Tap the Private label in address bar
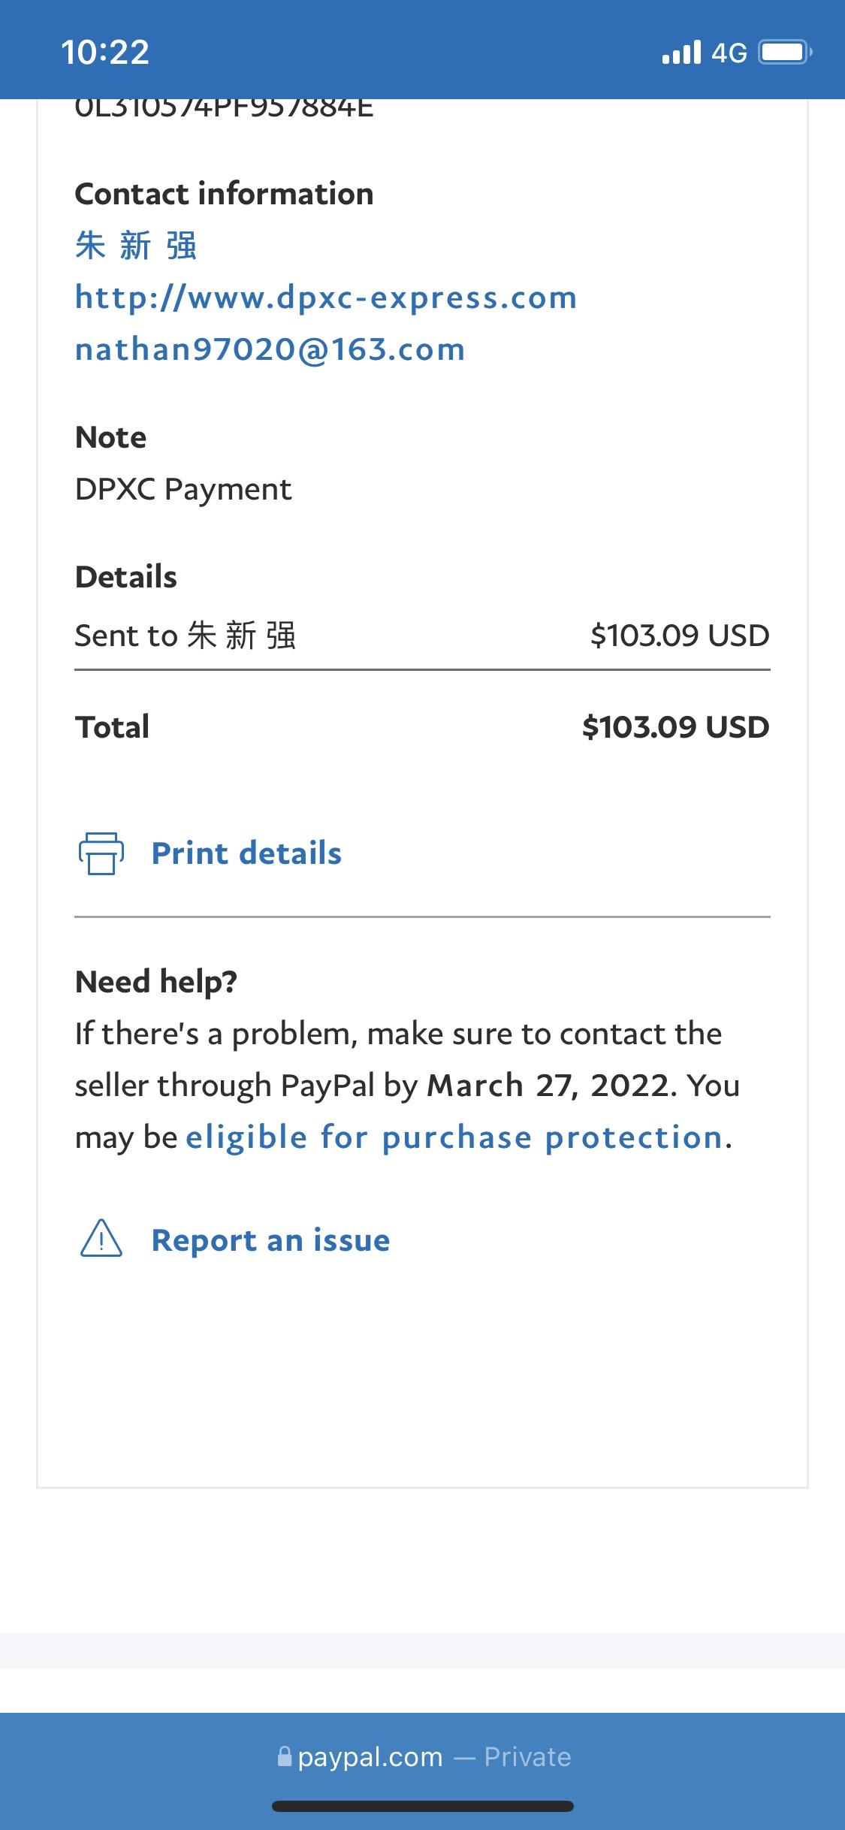 (528, 1756)
